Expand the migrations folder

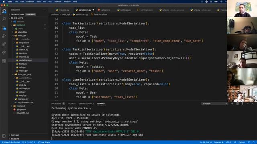pyautogui.click(x=24, y=43)
